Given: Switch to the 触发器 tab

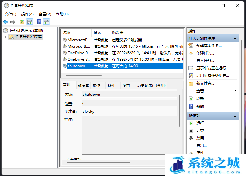Looking at the screenshot, I should pyautogui.click(x=83, y=85).
